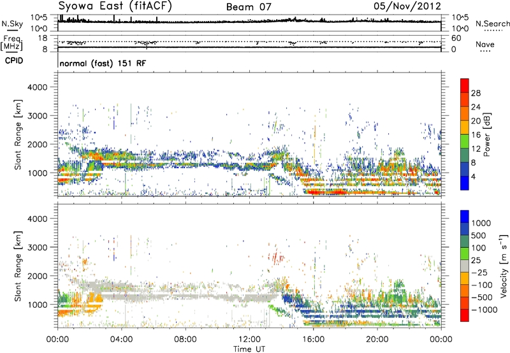Viewport: 510px width, 353px height.
Task: Select the "16" power colorbar value
Action: click(x=476, y=135)
